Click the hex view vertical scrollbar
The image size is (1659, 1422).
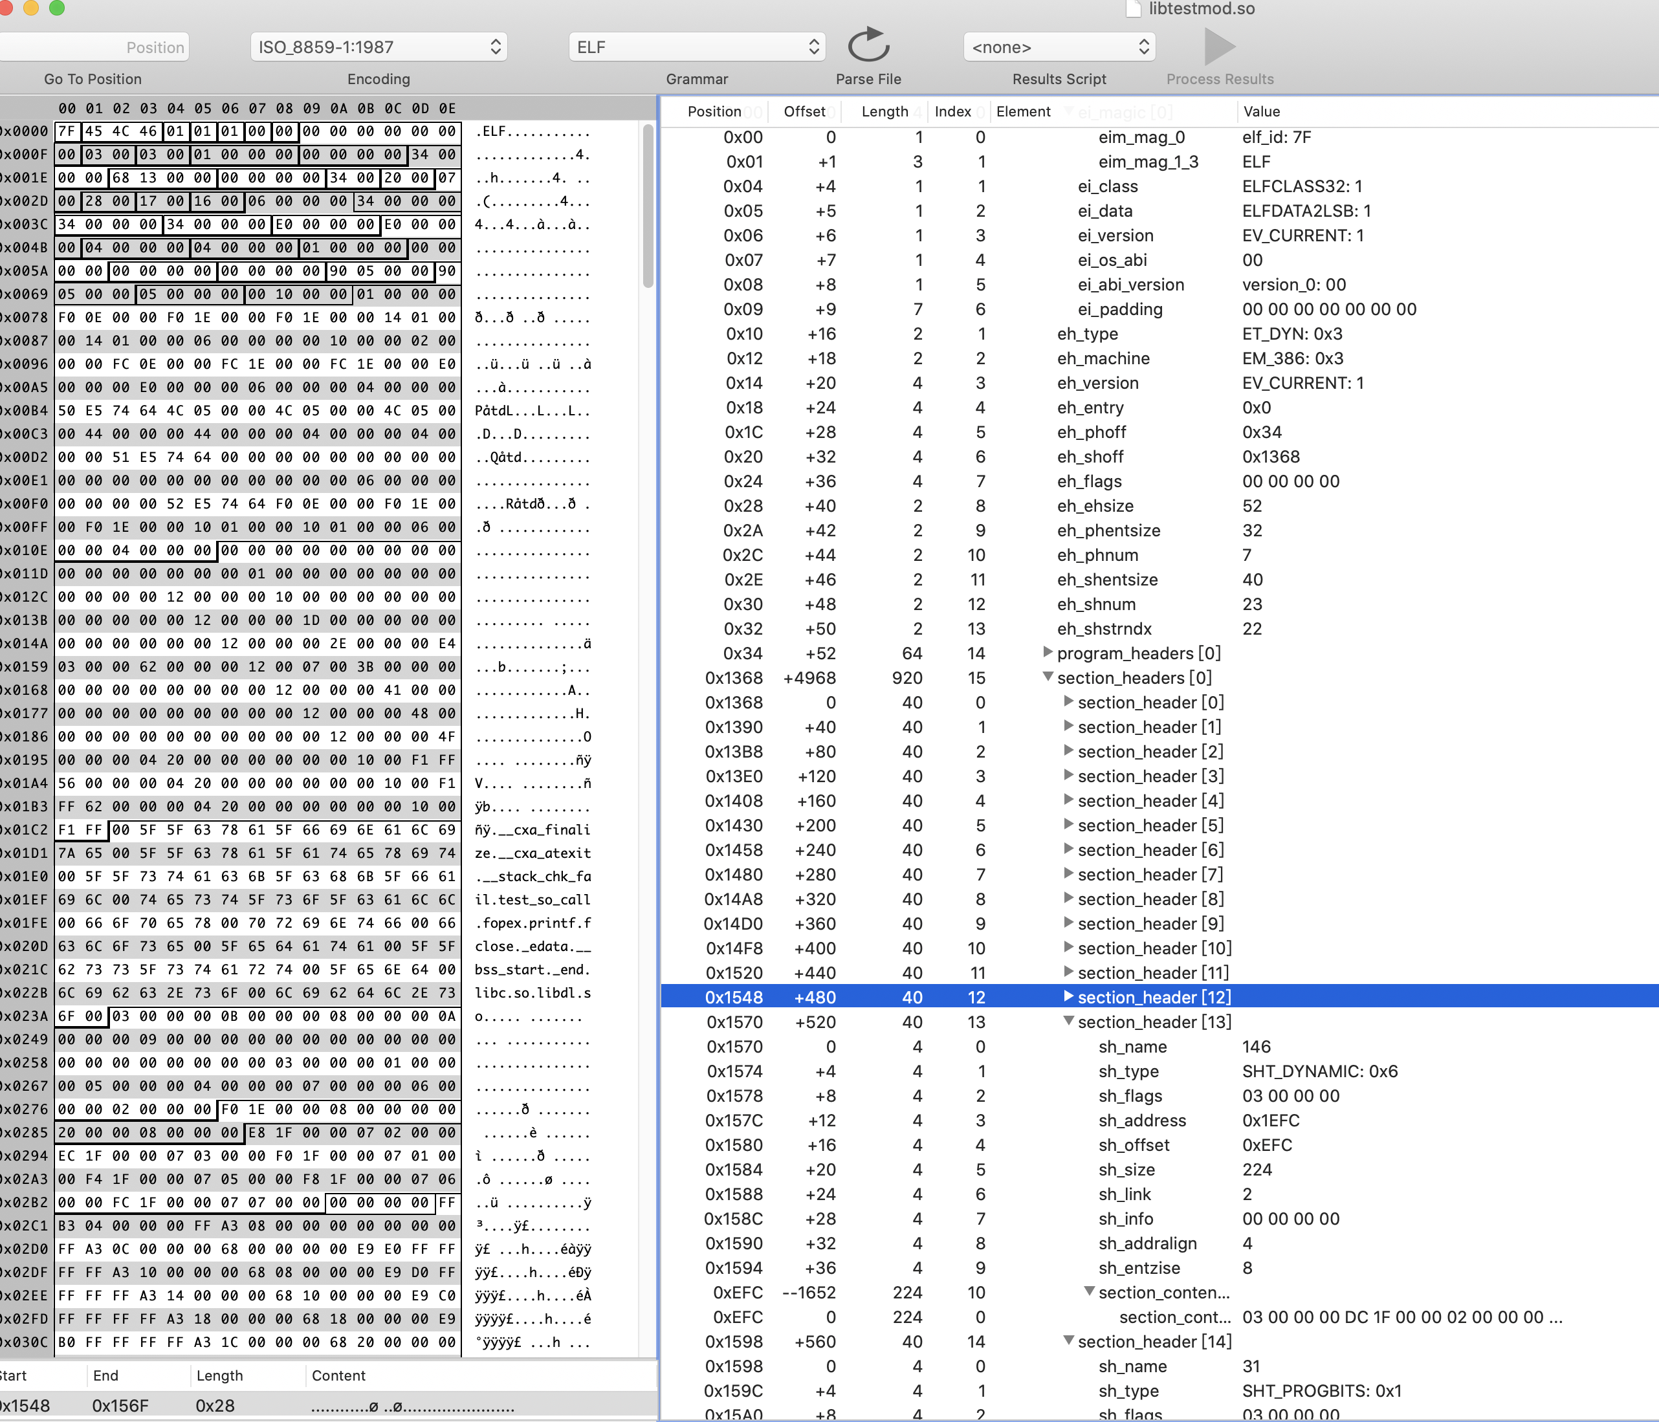pyautogui.click(x=648, y=206)
